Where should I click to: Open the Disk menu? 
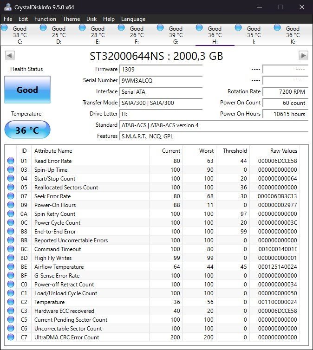point(91,19)
